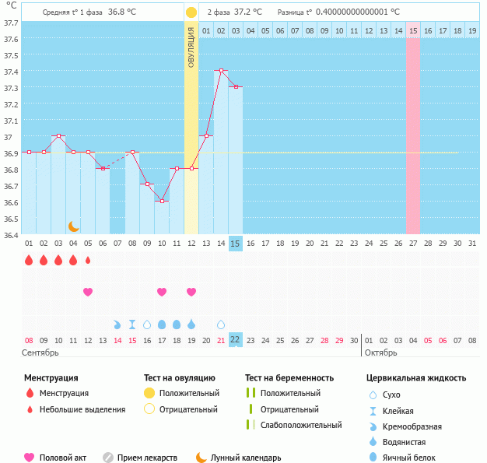Click the 37.4 temperature peak point on day 14
This screenshot has width=487, height=463.
pyautogui.click(x=221, y=71)
